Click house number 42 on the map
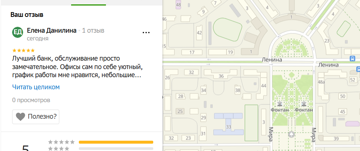The width and height of the screenshot is (360, 151). click(199, 33)
